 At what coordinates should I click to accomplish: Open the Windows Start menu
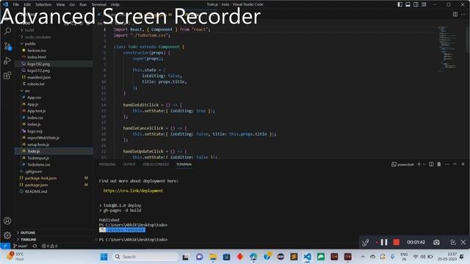point(104,257)
